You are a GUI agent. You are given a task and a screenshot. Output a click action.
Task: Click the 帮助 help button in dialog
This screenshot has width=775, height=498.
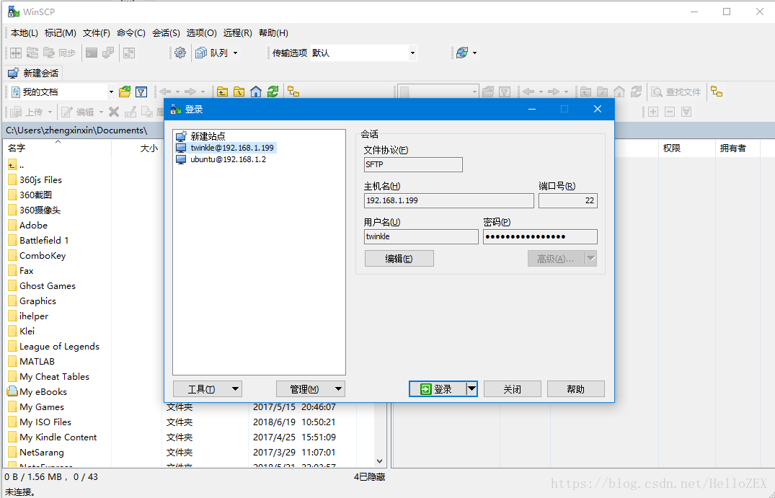pos(575,389)
